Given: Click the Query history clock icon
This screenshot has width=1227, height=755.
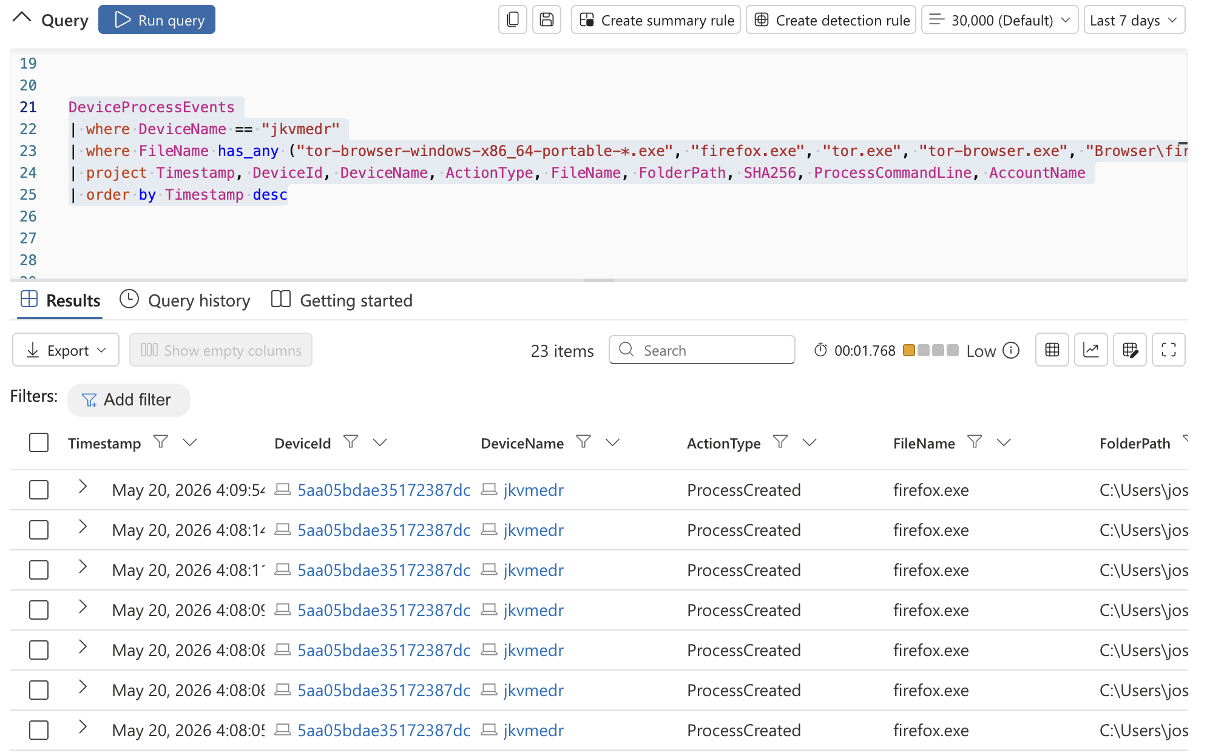Looking at the screenshot, I should pyautogui.click(x=129, y=299).
